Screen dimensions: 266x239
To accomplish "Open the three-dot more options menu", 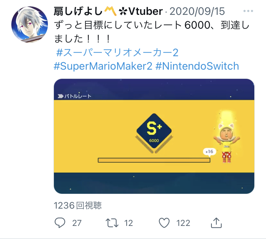I will [248, 11].
